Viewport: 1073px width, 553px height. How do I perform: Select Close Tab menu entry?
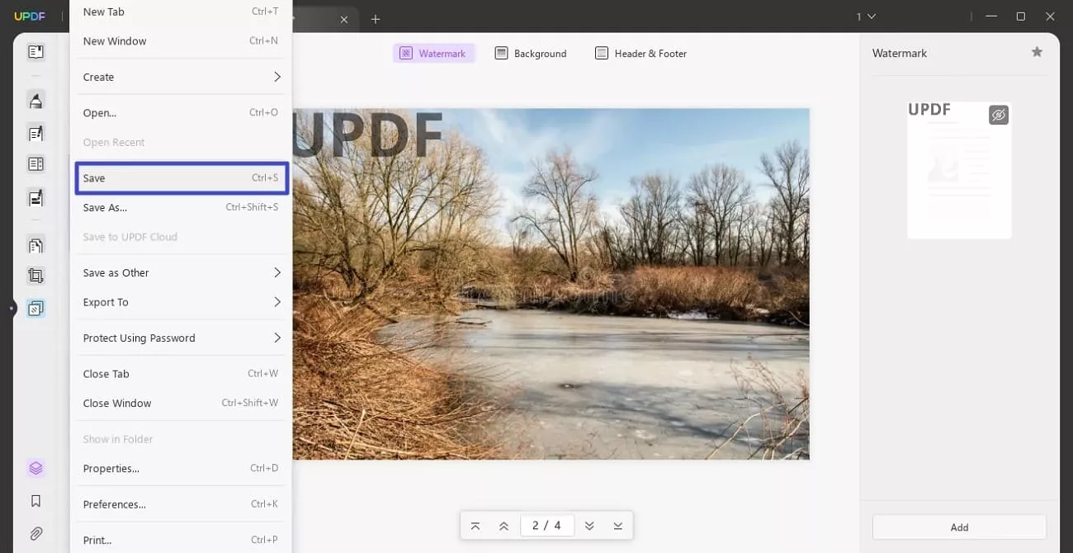(181, 374)
